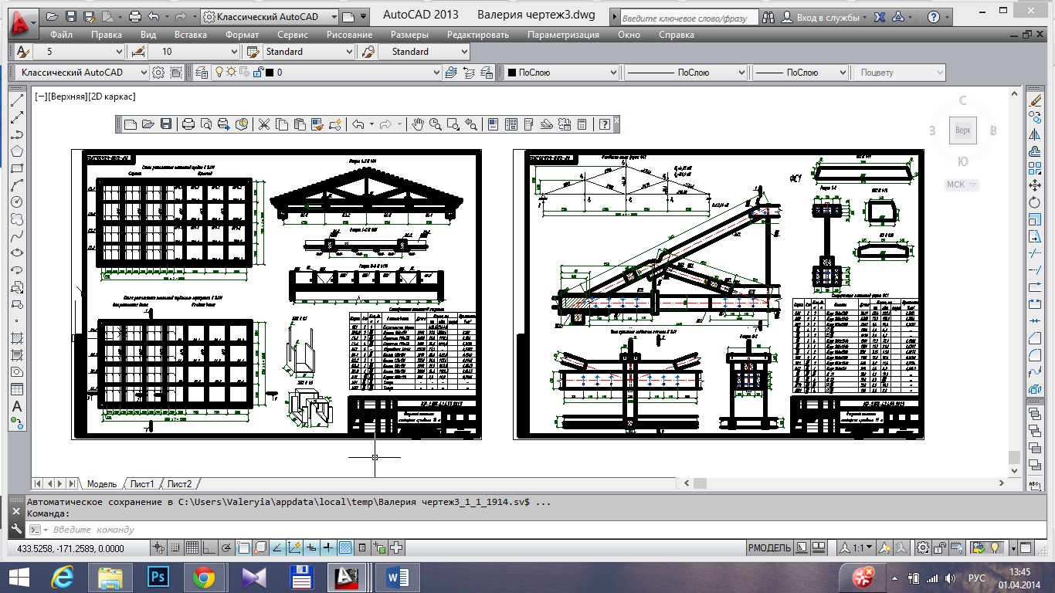Click the Help question mark in floating toolbar

tap(605, 124)
